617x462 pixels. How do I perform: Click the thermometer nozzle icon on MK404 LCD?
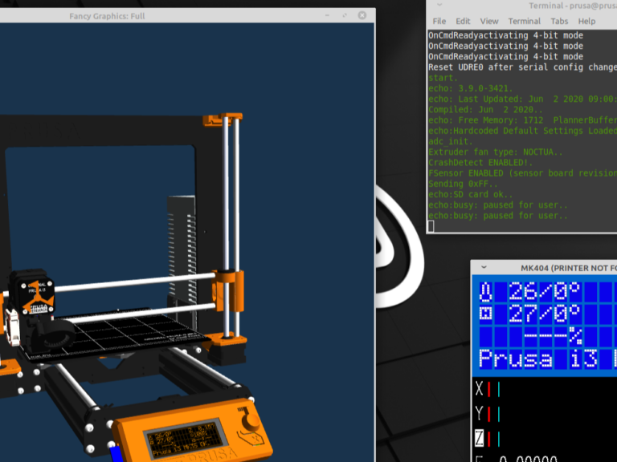click(x=485, y=291)
